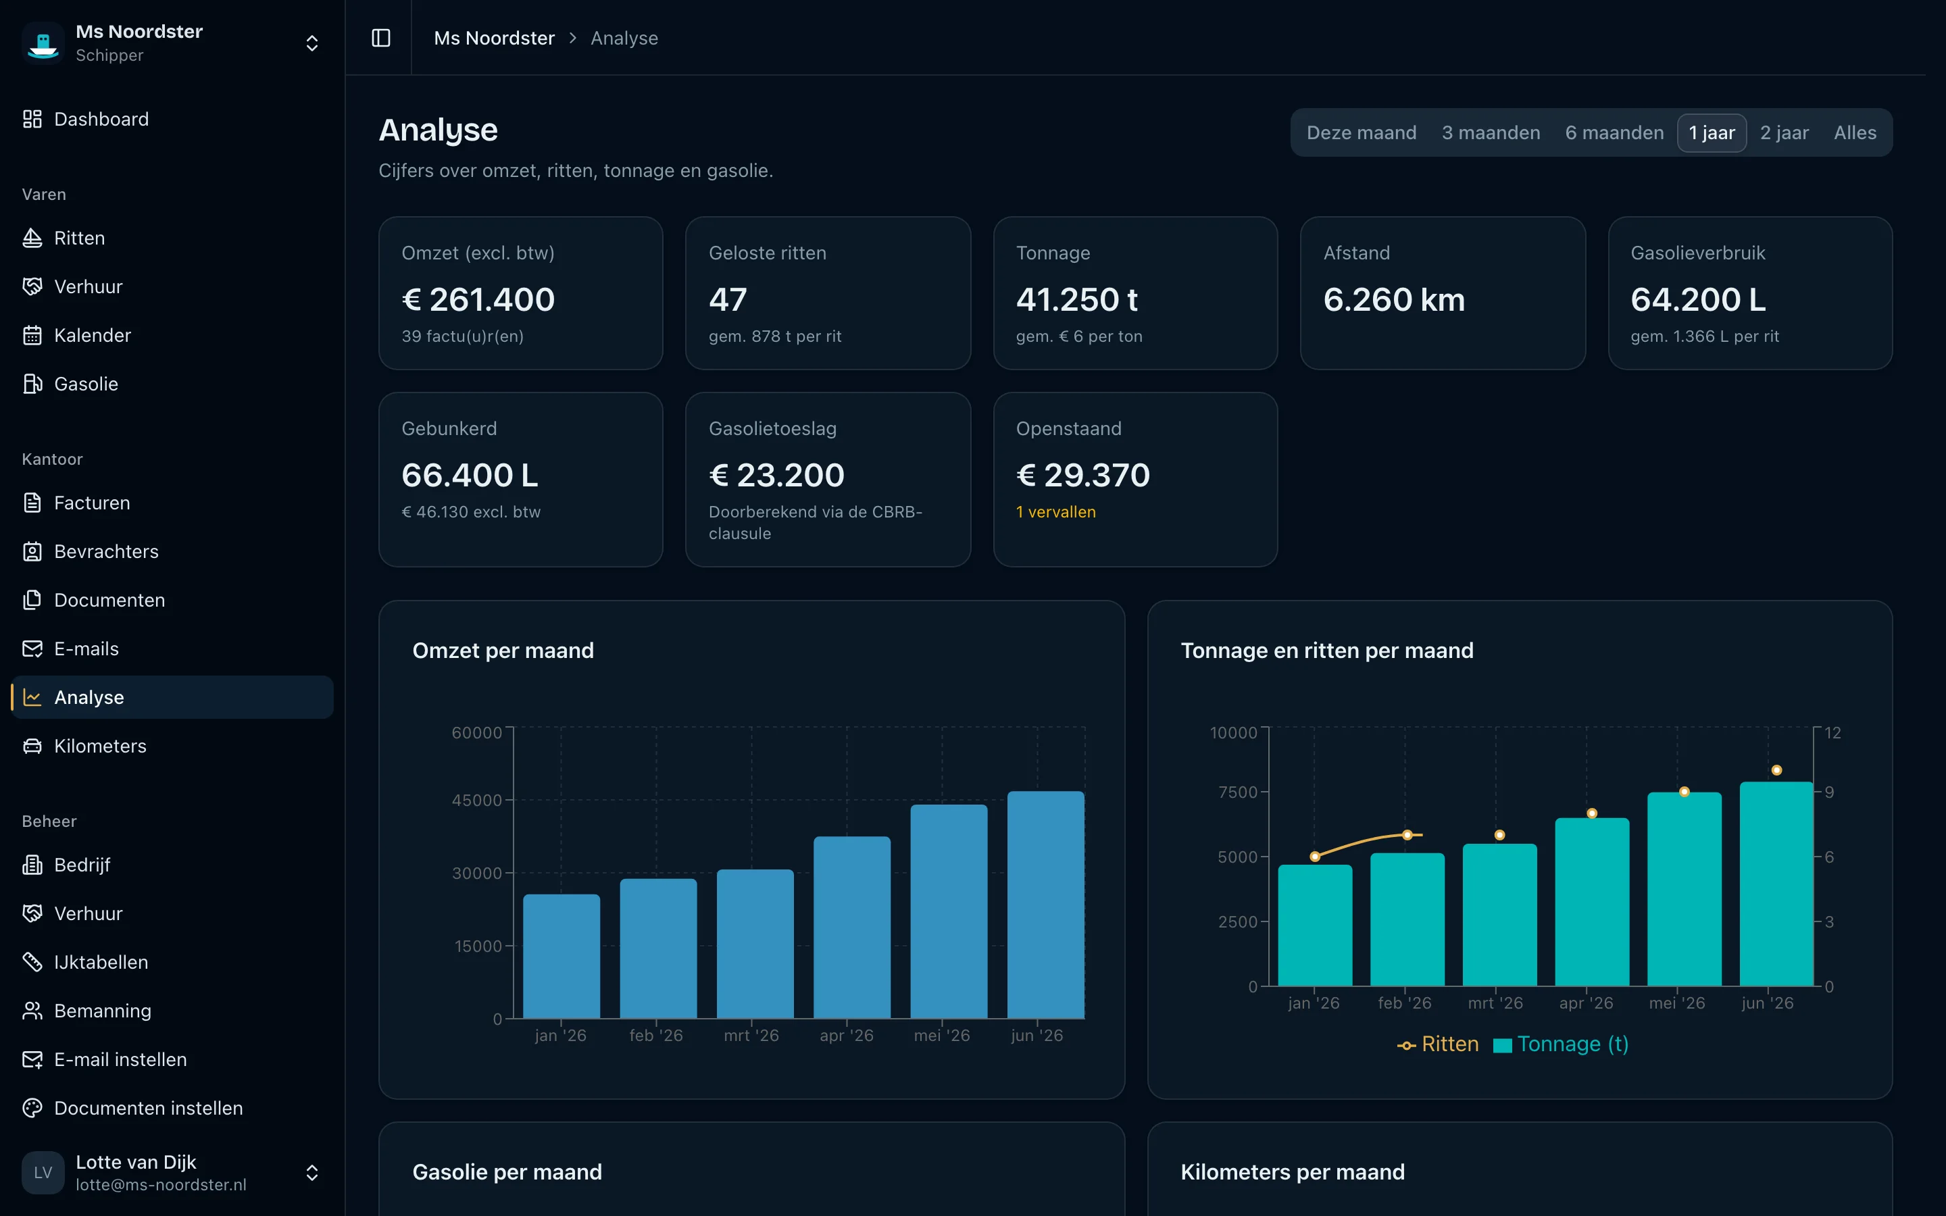Toggle the Ritten legend entry
This screenshot has height=1216, width=1946.
1438,1044
